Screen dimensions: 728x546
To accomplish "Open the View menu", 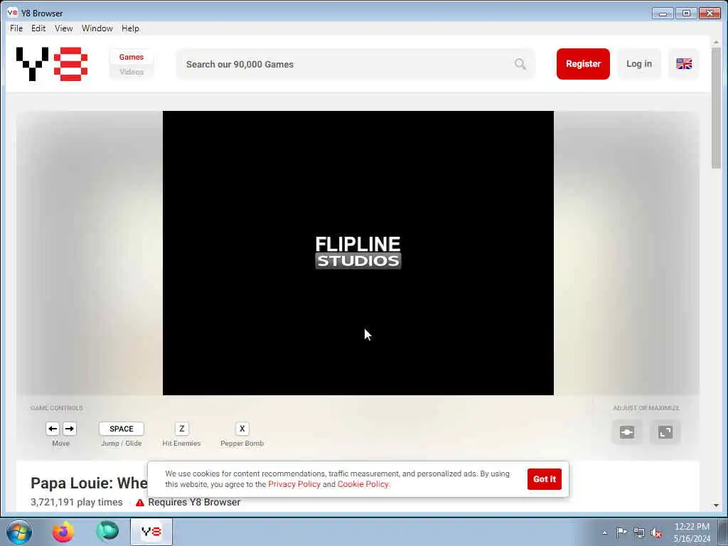I will [x=63, y=28].
